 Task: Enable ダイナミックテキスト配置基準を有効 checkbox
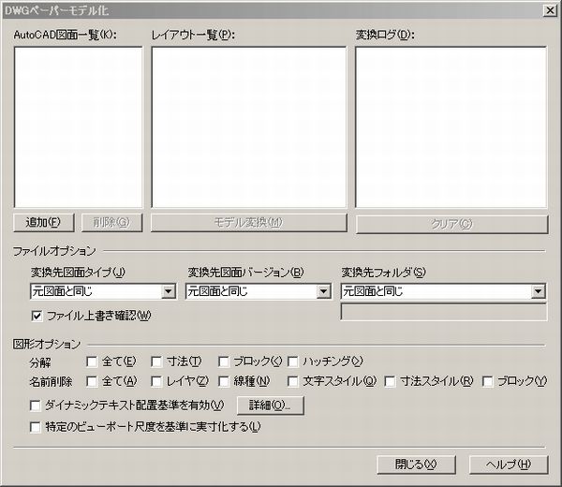pyautogui.click(x=37, y=406)
